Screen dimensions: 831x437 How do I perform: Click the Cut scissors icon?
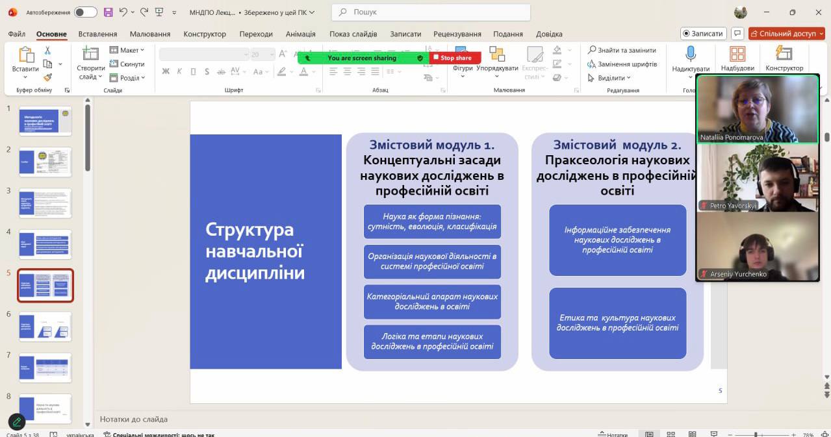(x=47, y=51)
